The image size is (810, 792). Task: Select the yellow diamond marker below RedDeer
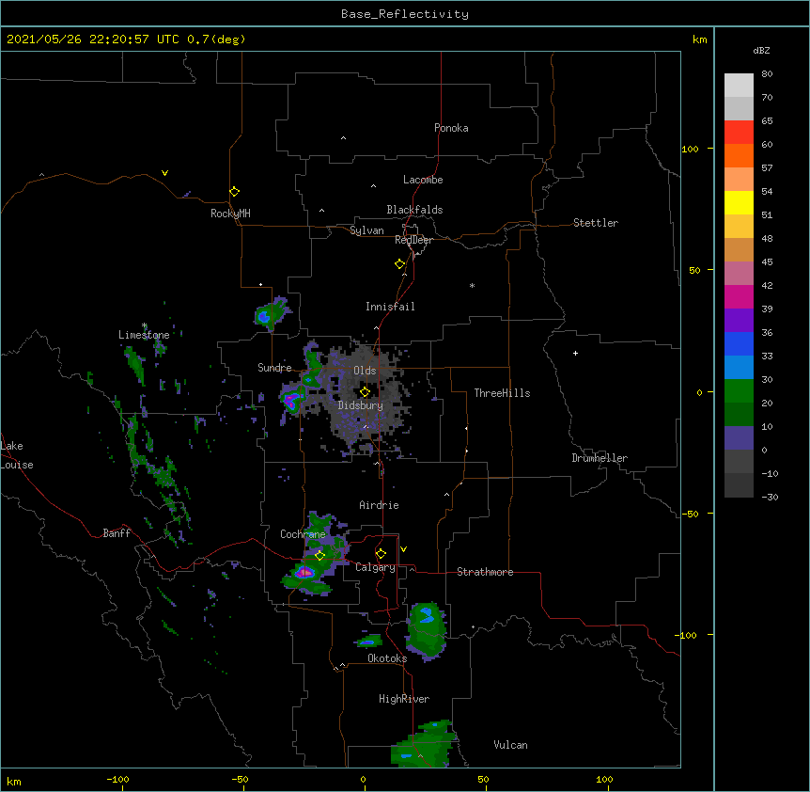tap(400, 264)
